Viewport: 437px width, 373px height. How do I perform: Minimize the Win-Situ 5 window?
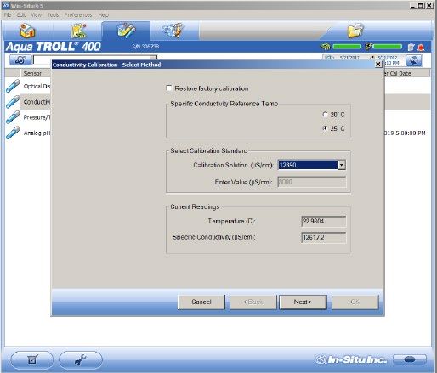413,5
